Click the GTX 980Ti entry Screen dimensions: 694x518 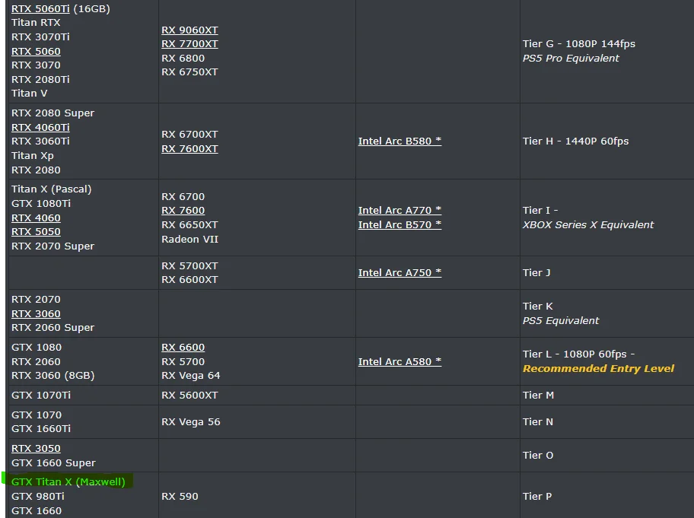(37, 497)
